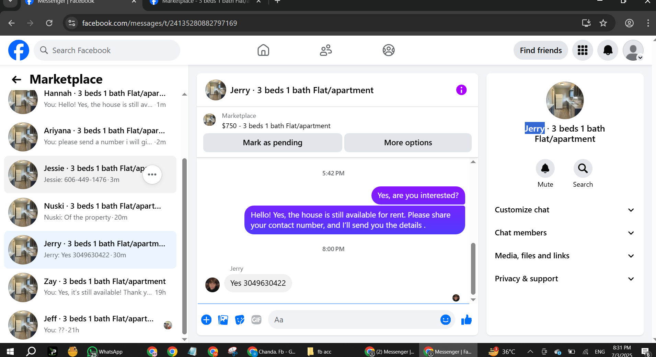Send a thumbs-up like

coord(466,320)
